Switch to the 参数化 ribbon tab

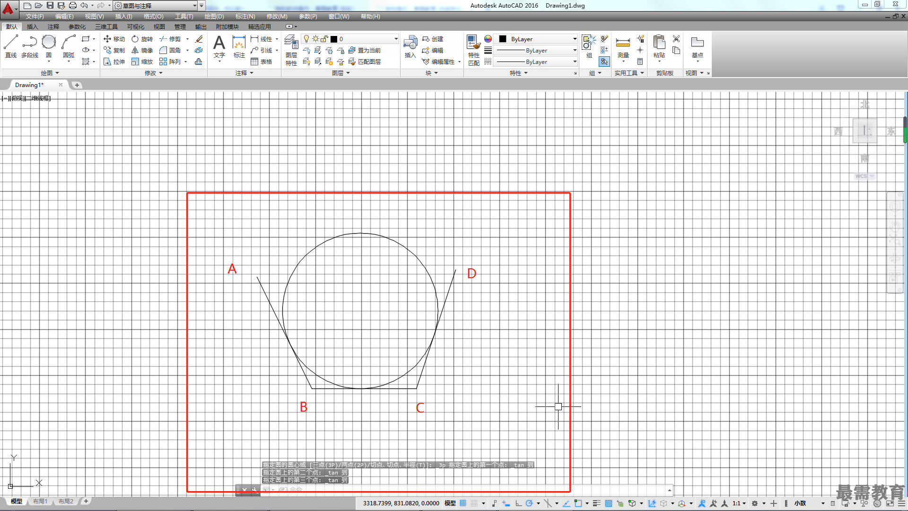pos(77,26)
